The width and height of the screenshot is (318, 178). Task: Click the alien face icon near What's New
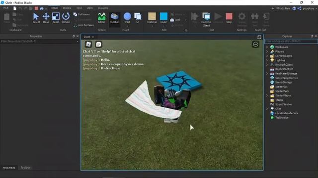(x=294, y=8)
